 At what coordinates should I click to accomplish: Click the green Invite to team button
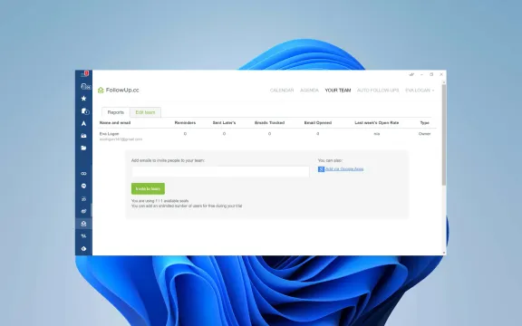148,188
